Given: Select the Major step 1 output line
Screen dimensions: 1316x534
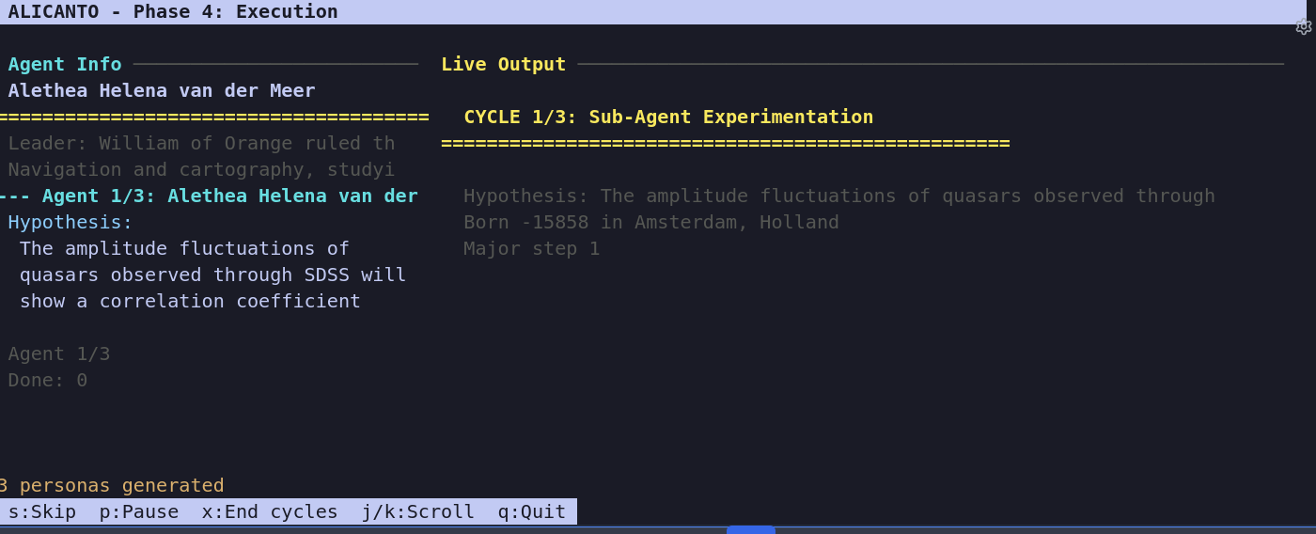Looking at the screenshot, I should point(531,248).
